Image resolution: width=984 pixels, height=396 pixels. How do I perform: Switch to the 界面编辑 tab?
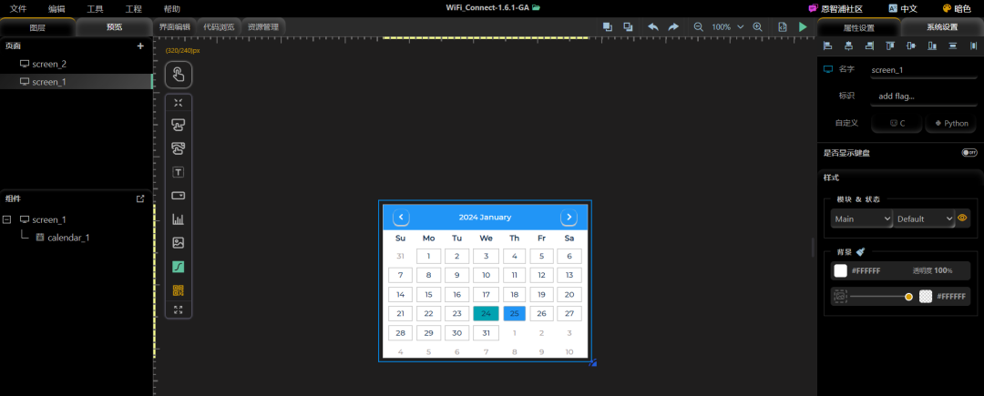pos(174,27)
